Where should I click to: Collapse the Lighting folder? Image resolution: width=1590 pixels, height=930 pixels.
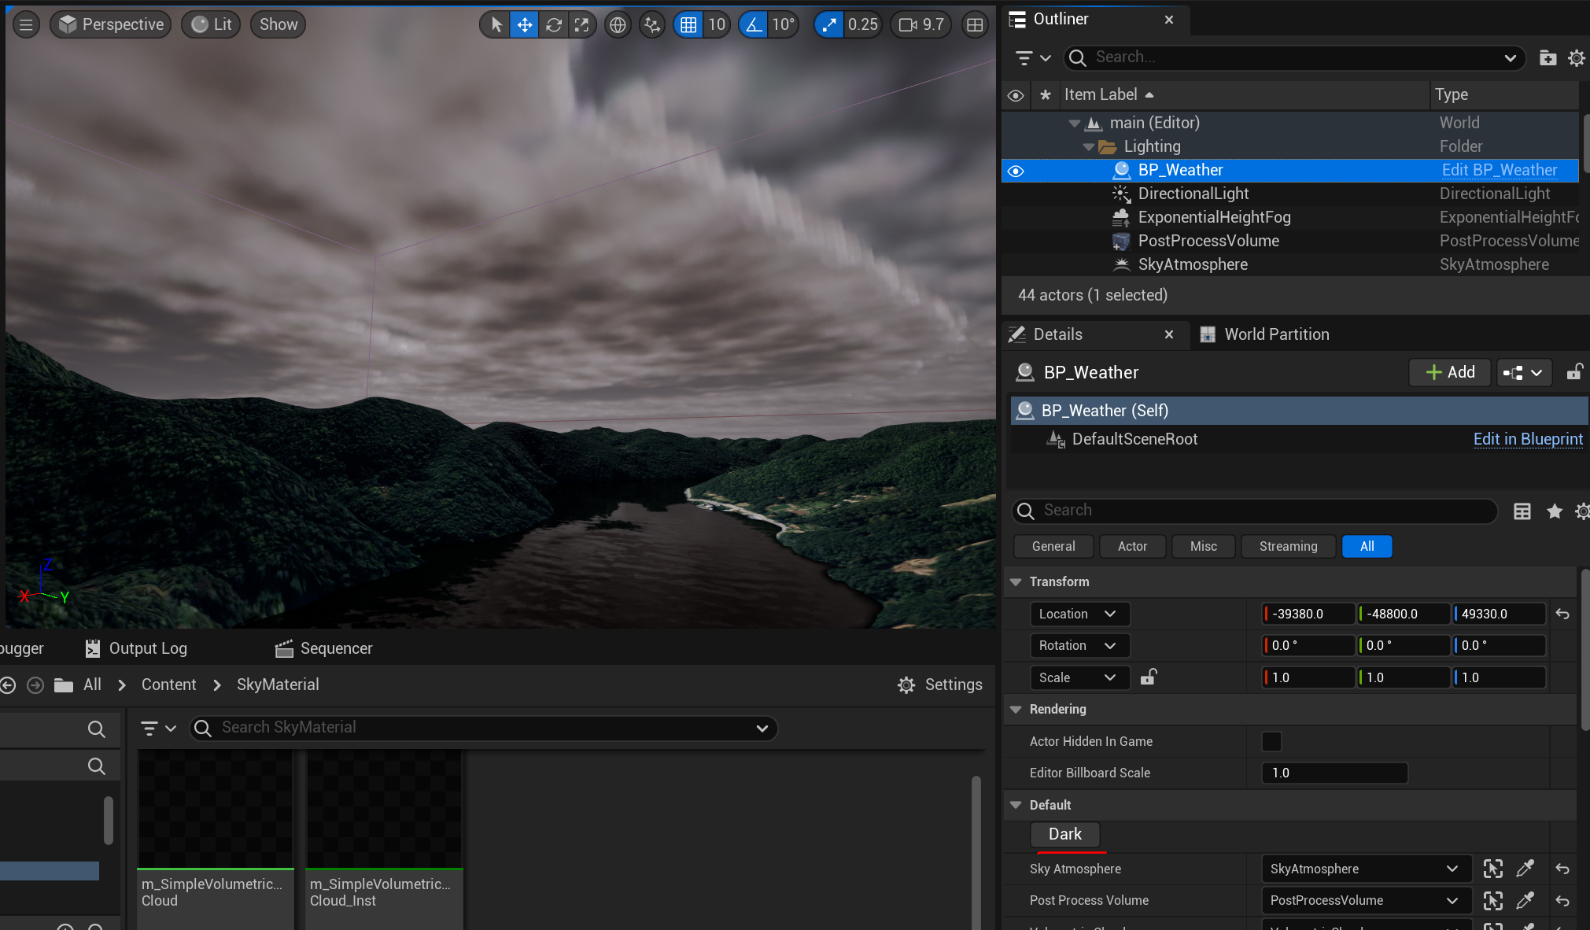tap(1088, 147)
